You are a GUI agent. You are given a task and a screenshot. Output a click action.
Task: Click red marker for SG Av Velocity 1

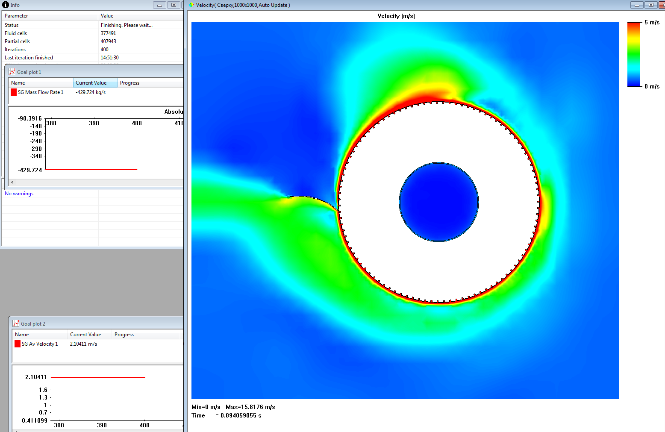pyautogui.click(x=18, y=344)
